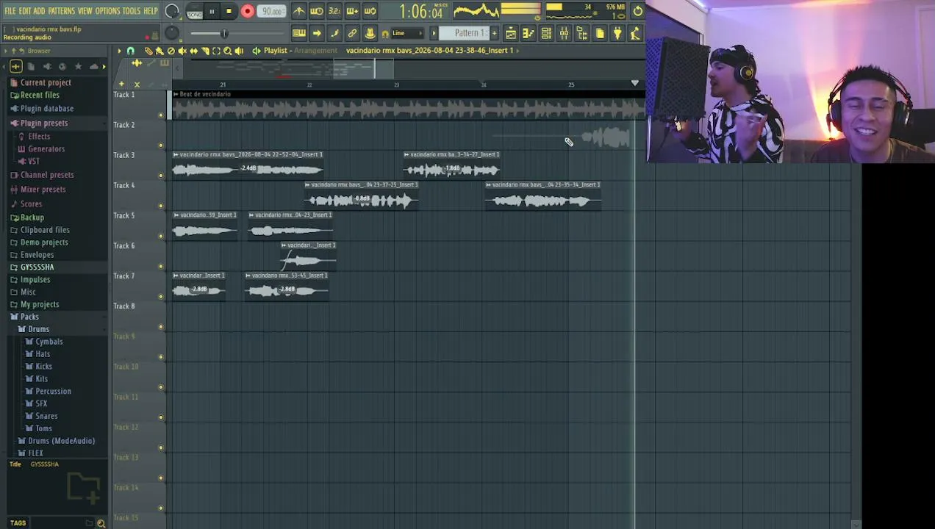Open the Kicks folder
Viewport: 935px width, 529px height.
[43, 366]
